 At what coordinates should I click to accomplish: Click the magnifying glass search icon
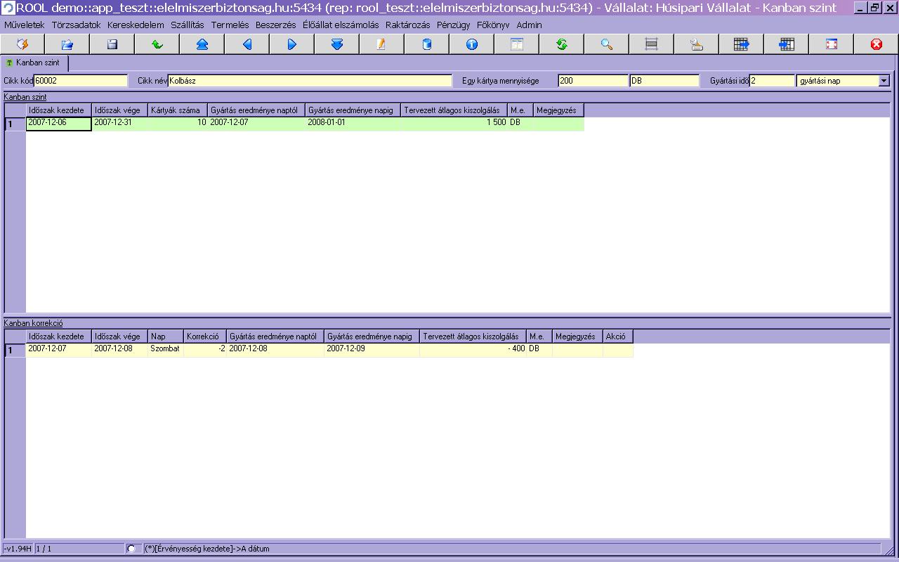click(x=607, y=44)
